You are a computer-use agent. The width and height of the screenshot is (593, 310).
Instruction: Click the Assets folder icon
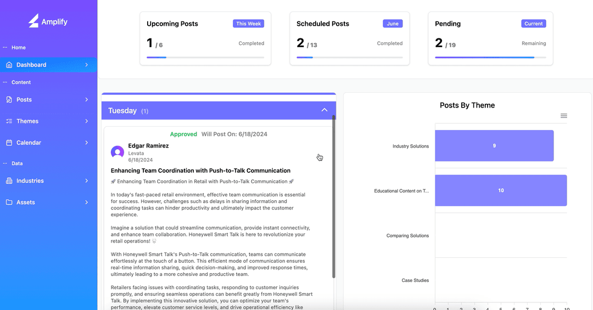click(9, 202)
